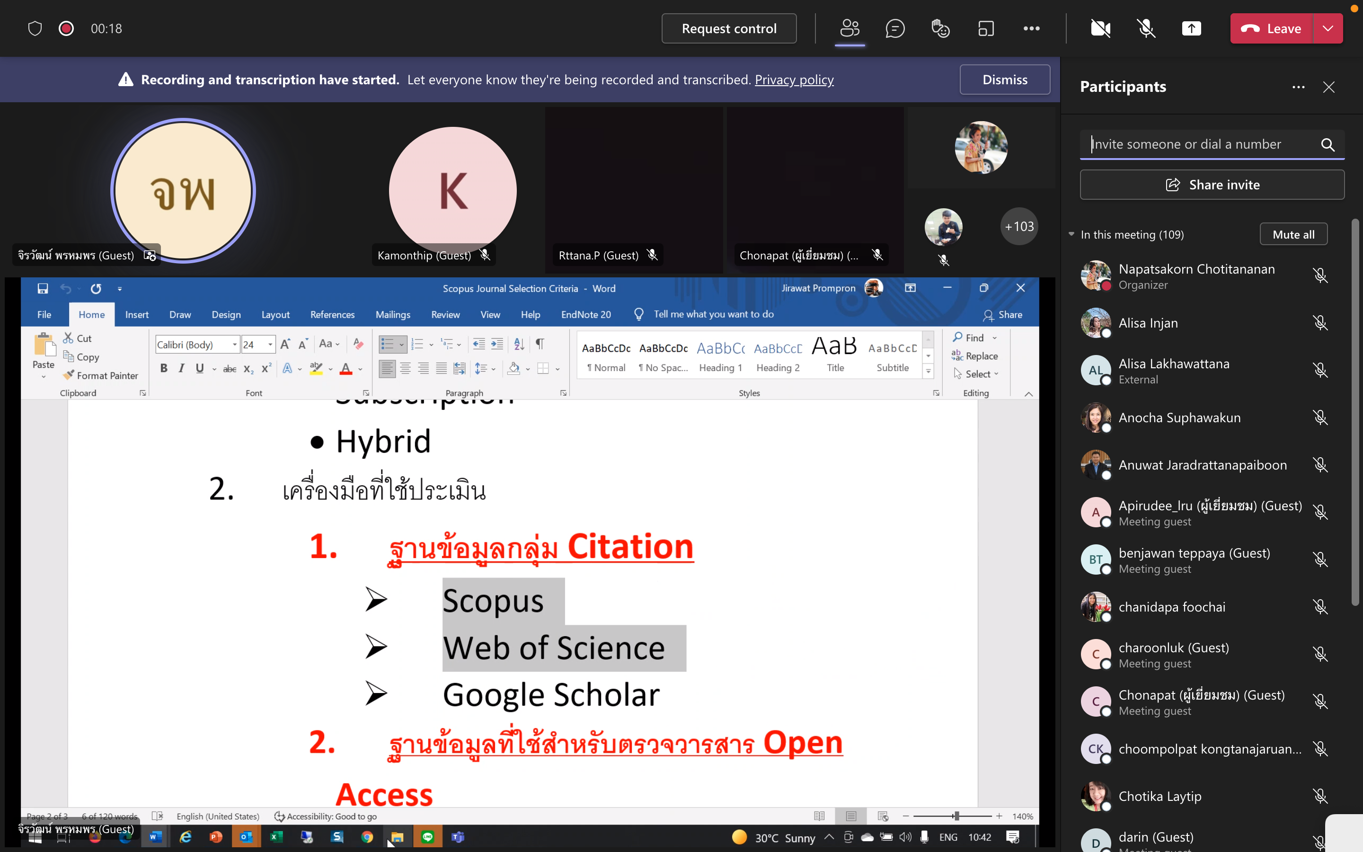The width and height of the screenshot is (1363, 852).
Task: Open the Privacy policy link
Action: pos(794,80)
